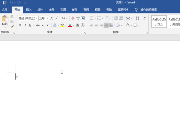The image size is (180, 135).
Task: Click the Character Border icon
Action: (83, 18)
